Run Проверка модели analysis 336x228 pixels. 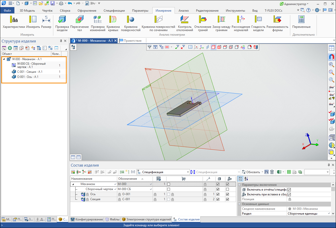coord(62,23)
